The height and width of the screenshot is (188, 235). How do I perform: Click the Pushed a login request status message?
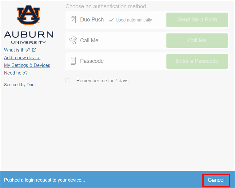pyautogui.click(x=44, y=180)
